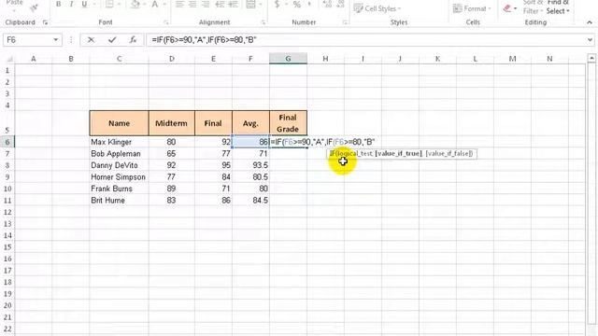Open Merge & Center dropdown arrow
The height and width of the screenshot is (336, 598).
pos(261,4)
